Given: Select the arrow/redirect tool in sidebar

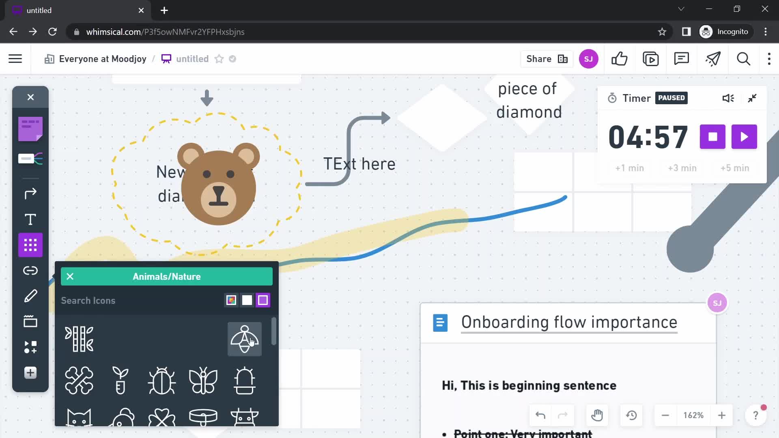Looking at the screenshot, I should [x=30, y=193].
